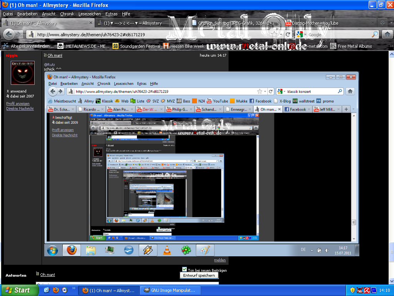This screenshot has height=296, width=394.
Task: Click the 'Entwurf speichern' button
Action: tap(199, 276)
